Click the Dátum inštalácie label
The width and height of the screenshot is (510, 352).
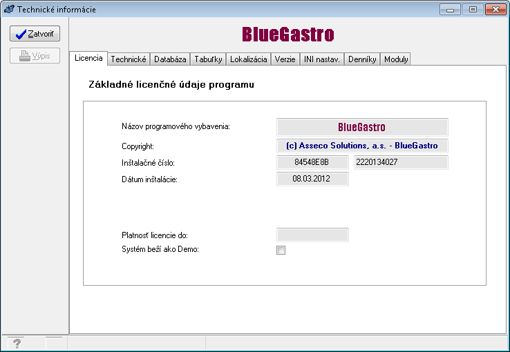[149, 179]
